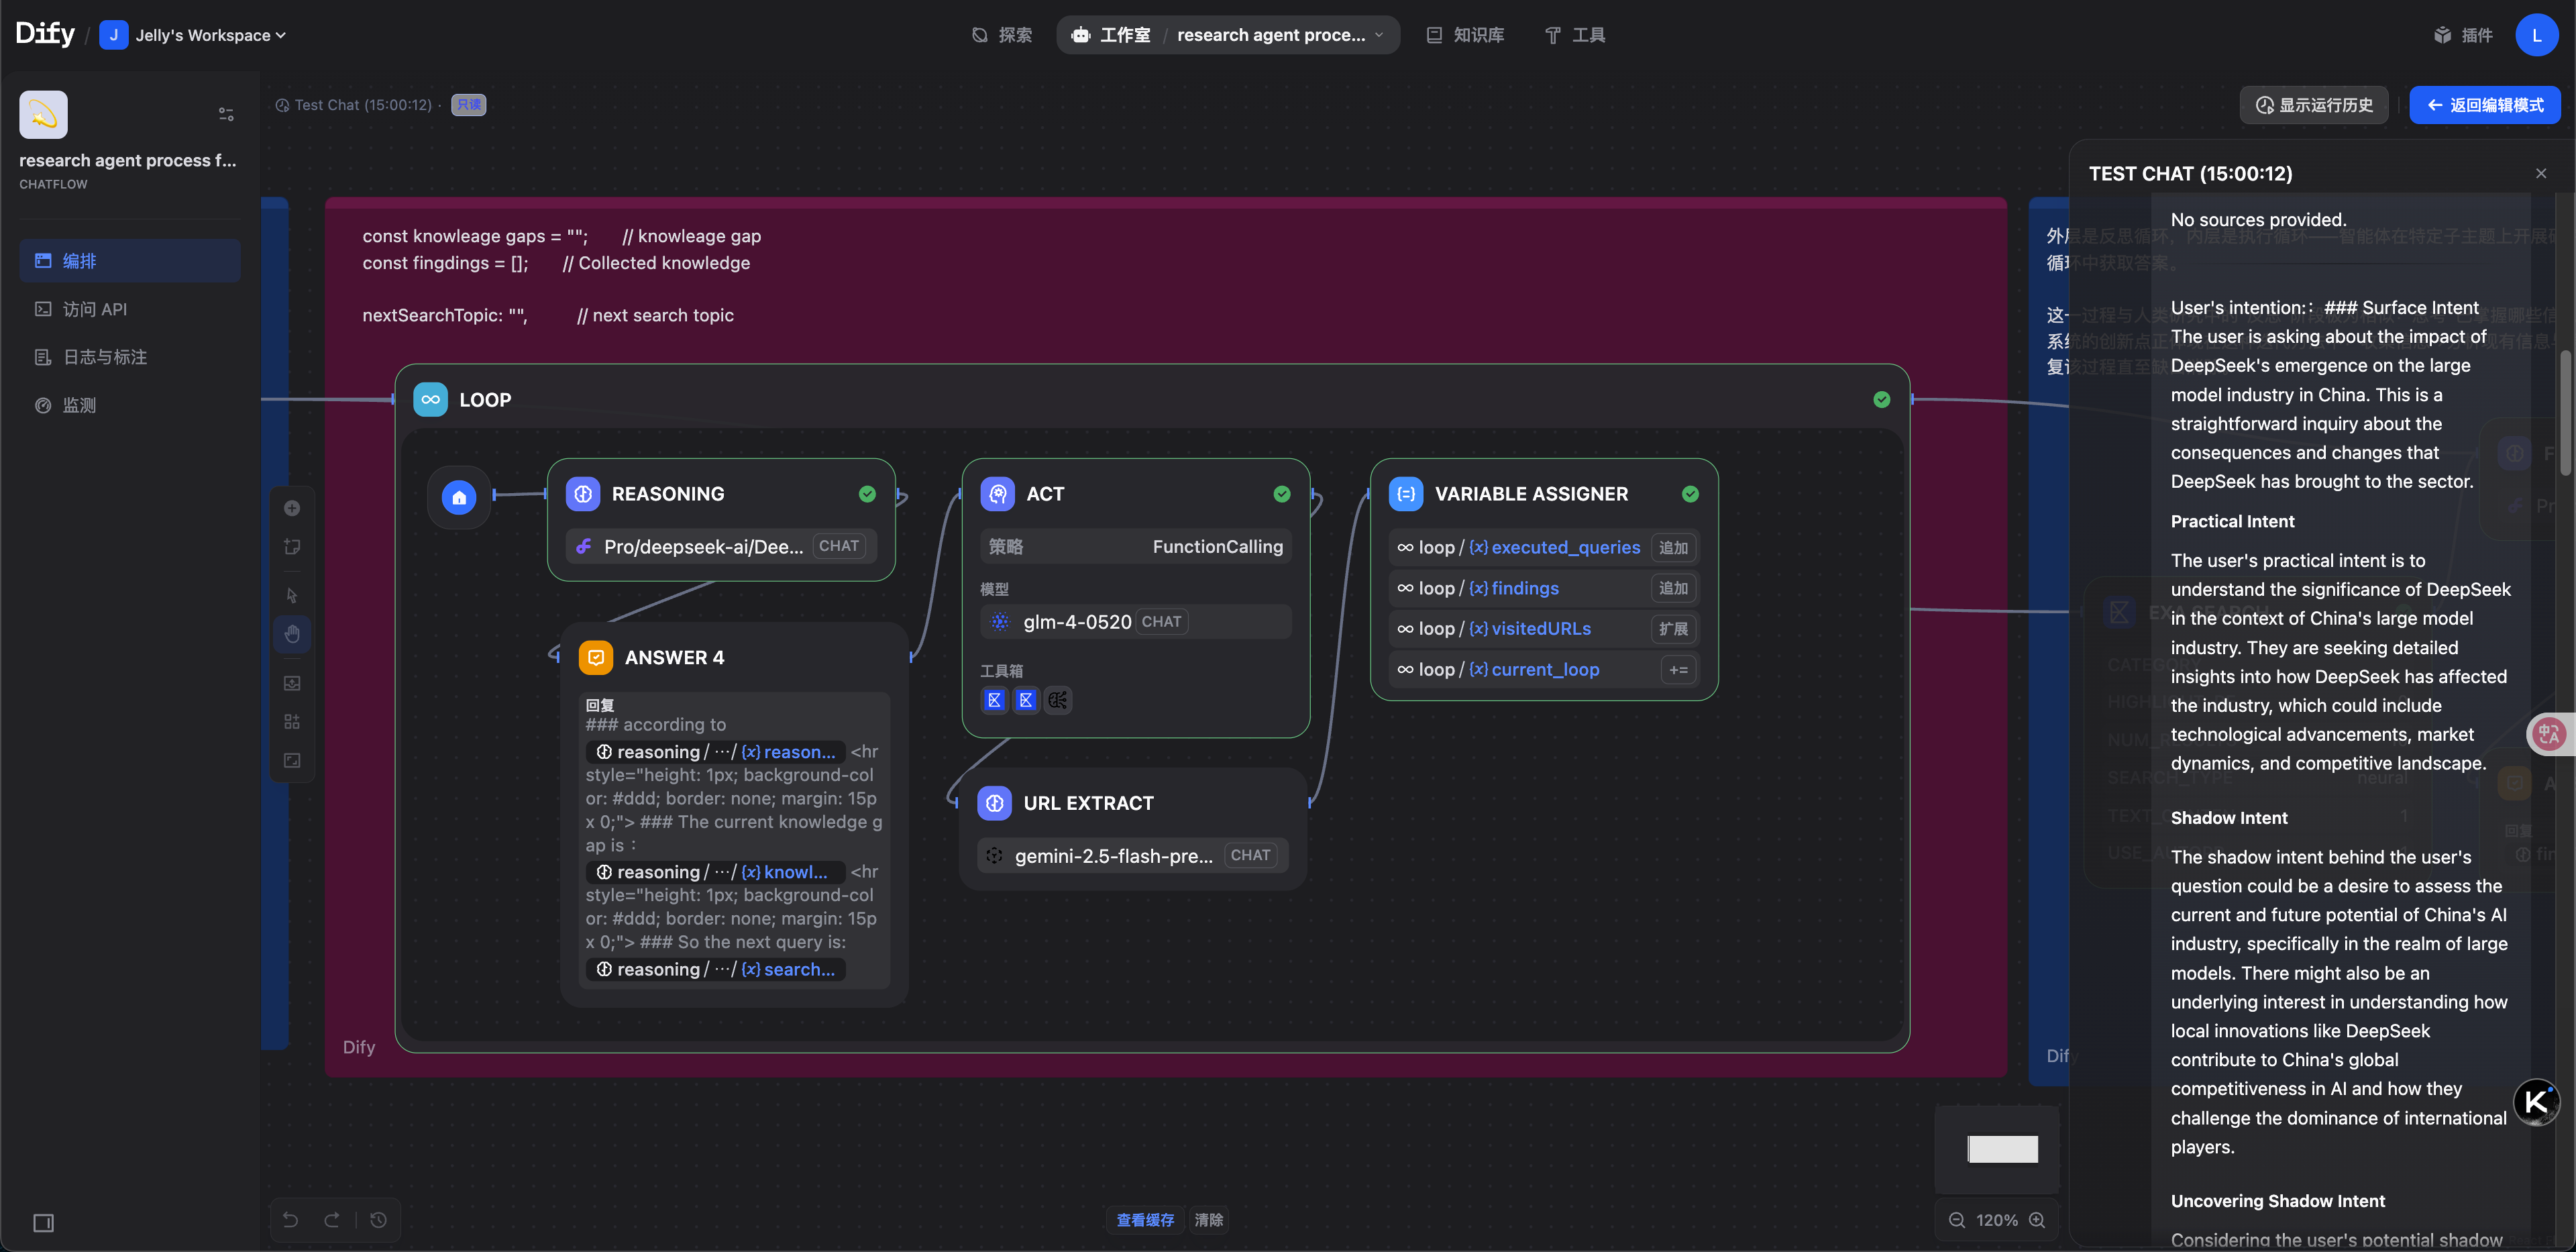Image resolution: width=2576 pixels, height=1252 pixels.
Task: Open the user avatar L menu
Action: [x=2537, y=35]
